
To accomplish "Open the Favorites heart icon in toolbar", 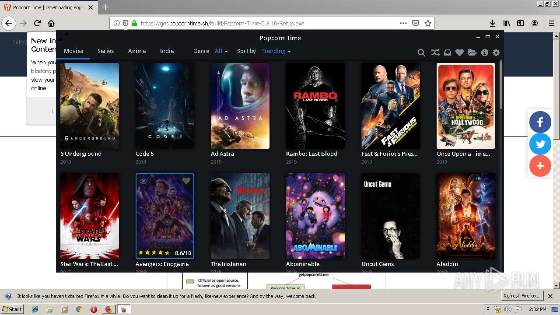I will pyautogui.click(x=459, y=52).
